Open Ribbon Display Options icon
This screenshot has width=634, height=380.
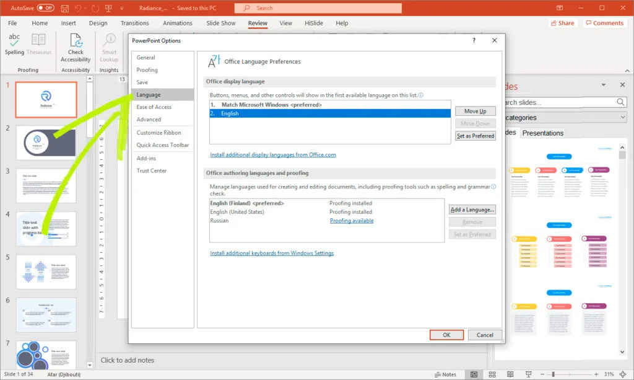click(560, 8)
